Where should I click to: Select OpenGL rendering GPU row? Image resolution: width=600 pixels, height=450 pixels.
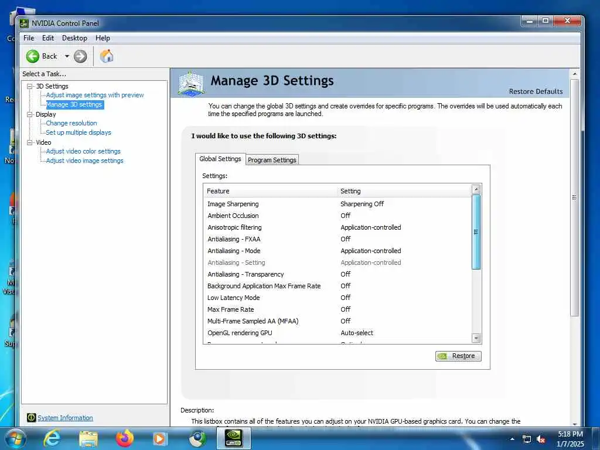pos(337,333)
